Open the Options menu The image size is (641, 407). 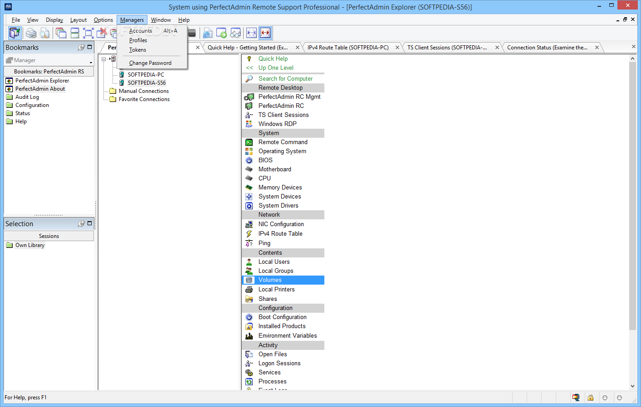click(x=103, y=20)
